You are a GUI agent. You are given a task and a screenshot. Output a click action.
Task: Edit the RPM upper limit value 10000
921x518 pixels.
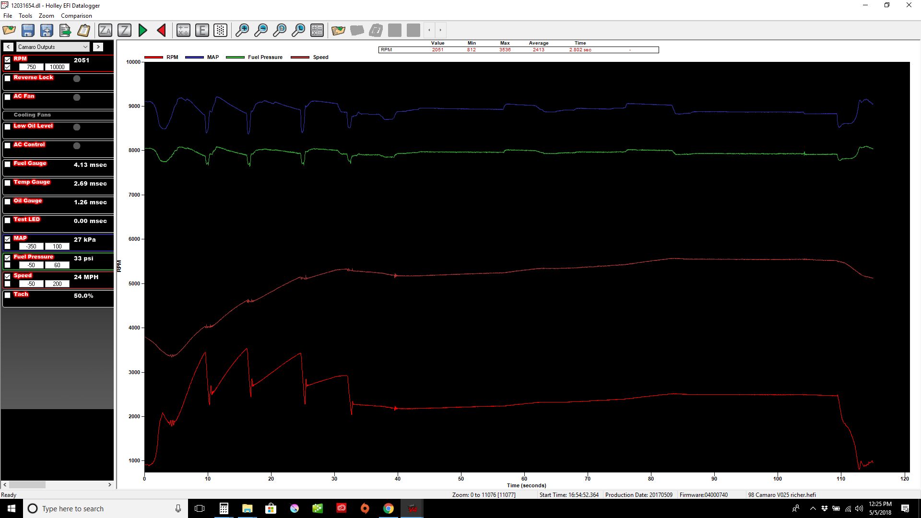(x=57, y=67)
